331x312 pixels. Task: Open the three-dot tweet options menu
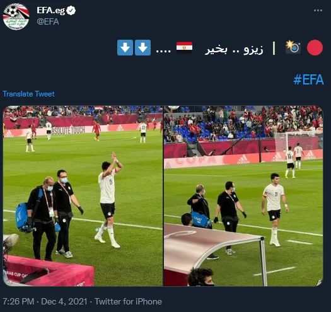click(x=318, y=10)
